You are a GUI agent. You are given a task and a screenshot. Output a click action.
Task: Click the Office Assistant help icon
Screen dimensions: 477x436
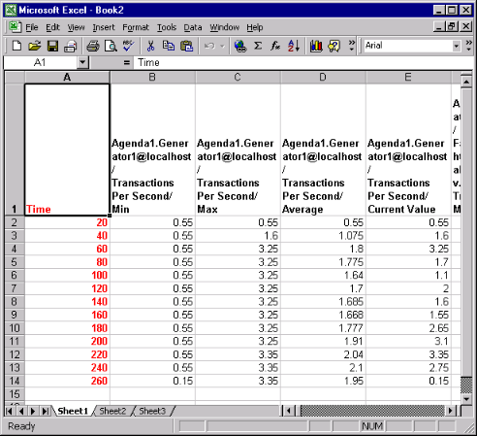334,46
